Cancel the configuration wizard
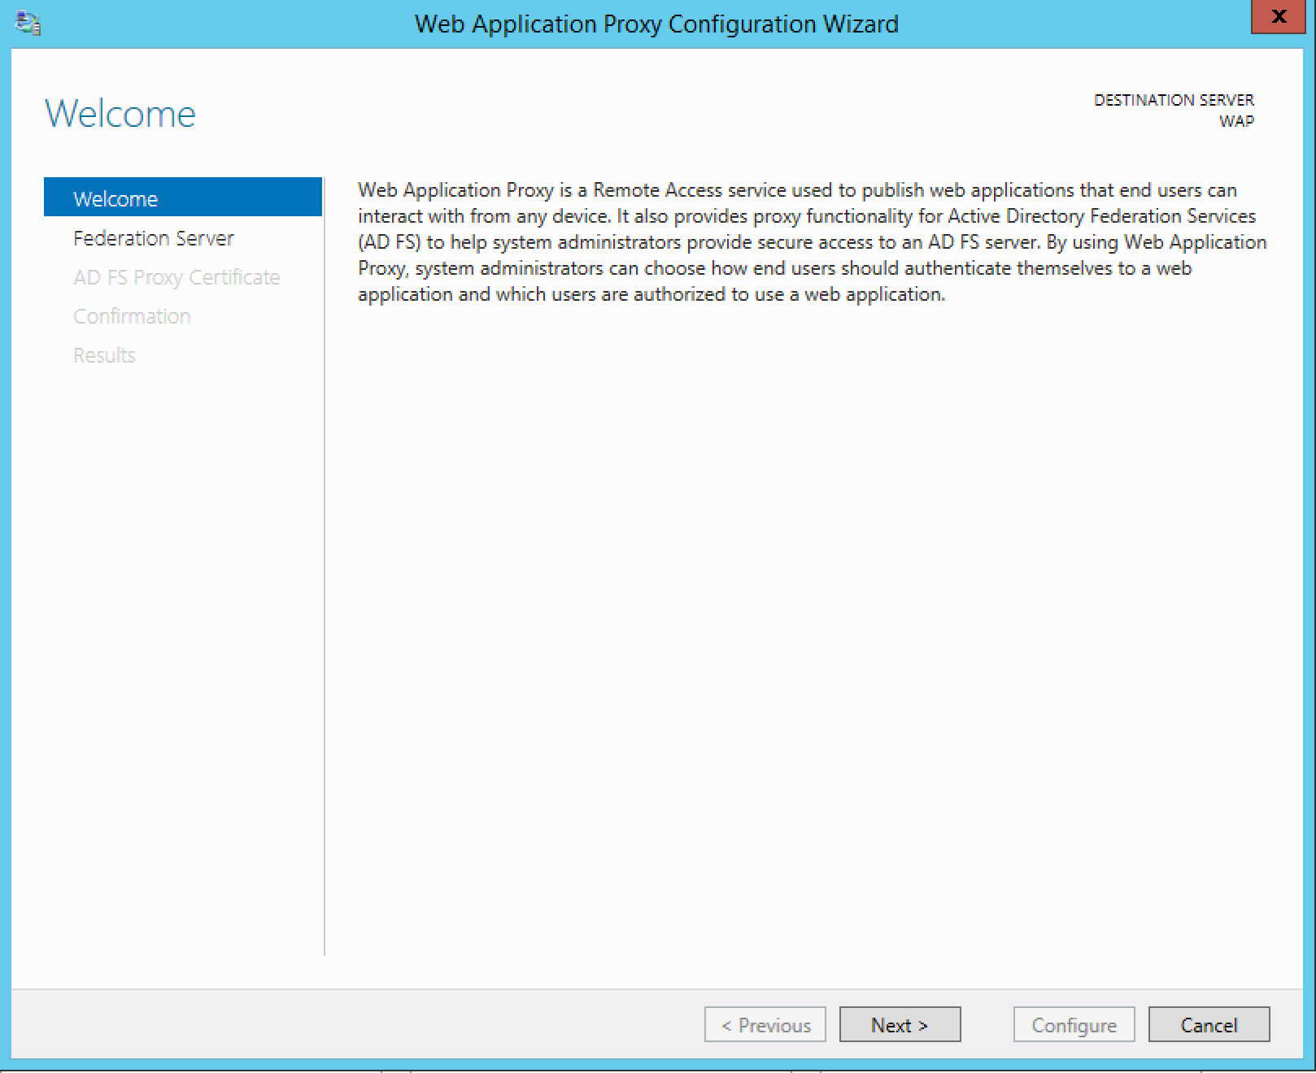 pos(1209,1024)
